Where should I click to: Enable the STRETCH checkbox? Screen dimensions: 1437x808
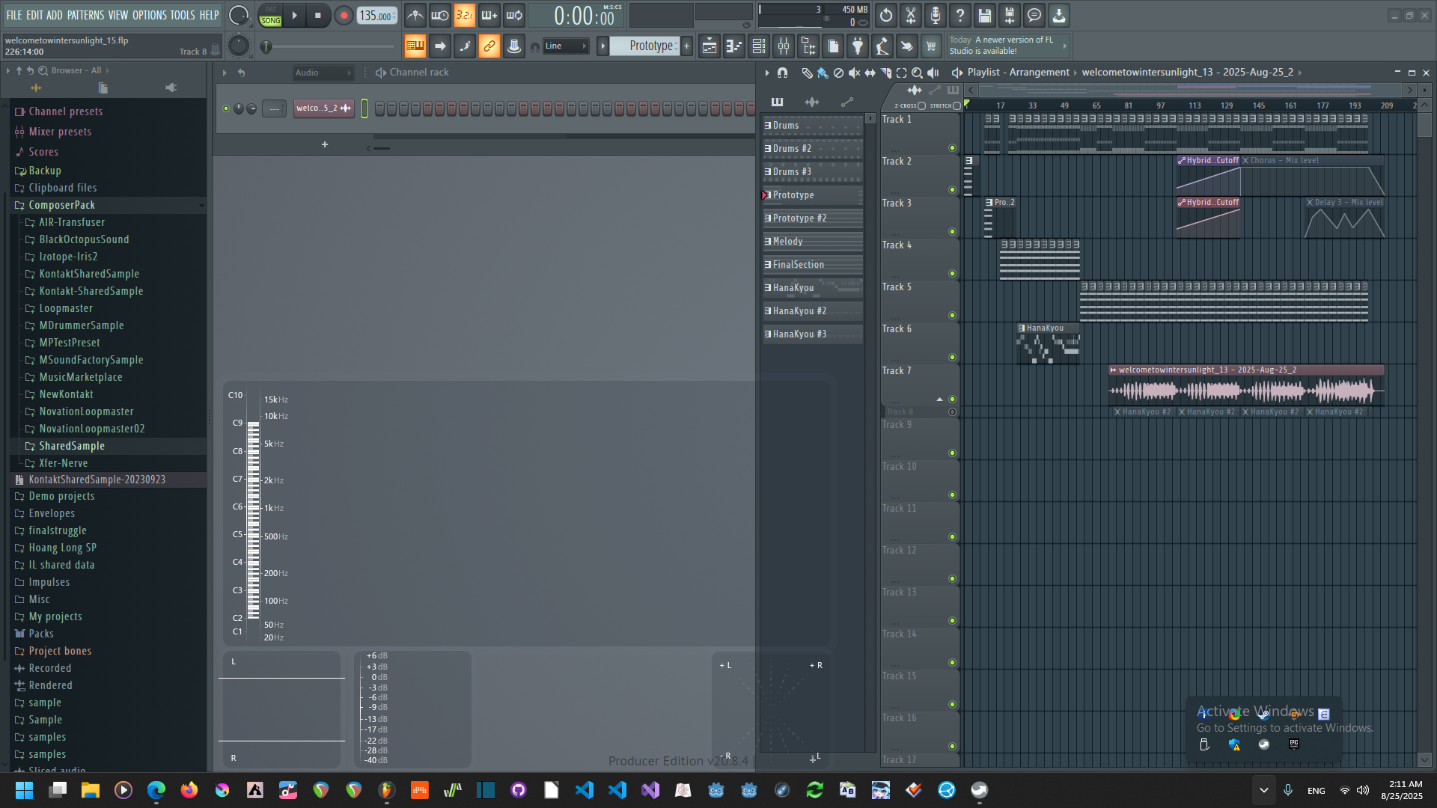pyautogui.click(x=957, y=105)
